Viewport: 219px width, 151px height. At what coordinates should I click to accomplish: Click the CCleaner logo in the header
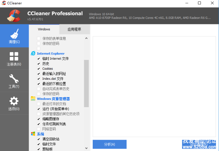point(14,16)
